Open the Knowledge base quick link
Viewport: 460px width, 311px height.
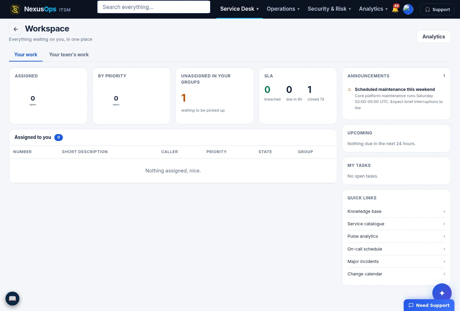(x=396, y=211)
